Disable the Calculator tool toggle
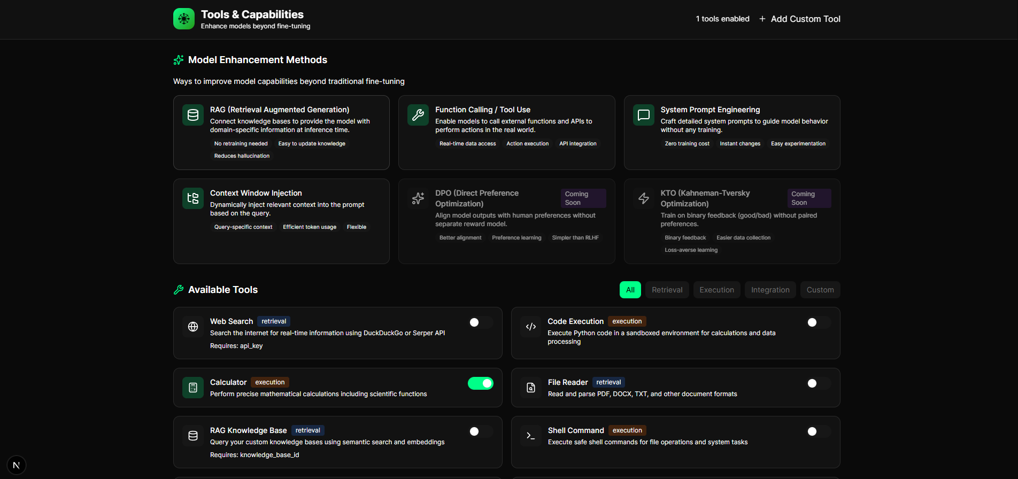1018x479 pixels. (x=480, y=383)
